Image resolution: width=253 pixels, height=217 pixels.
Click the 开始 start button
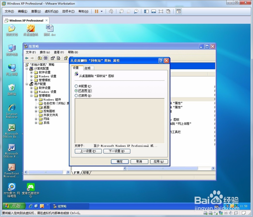14,206
